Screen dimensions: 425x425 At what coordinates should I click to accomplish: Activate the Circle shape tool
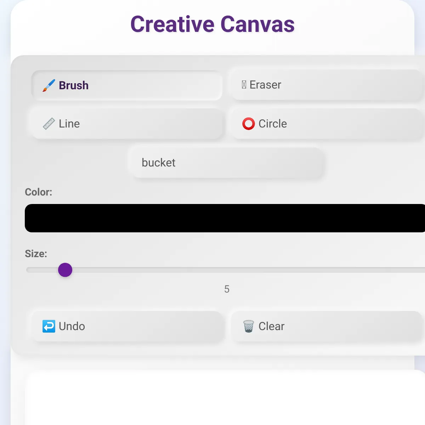coord(326,124)
